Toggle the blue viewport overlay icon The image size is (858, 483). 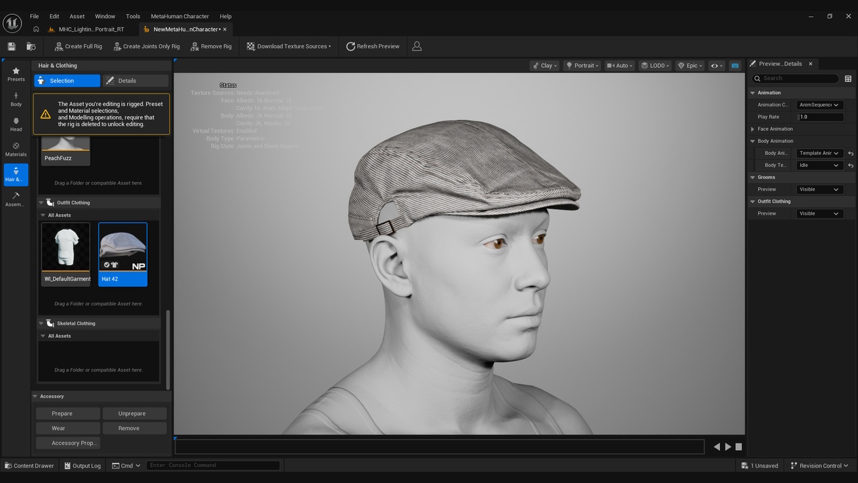tap(735, 66)
